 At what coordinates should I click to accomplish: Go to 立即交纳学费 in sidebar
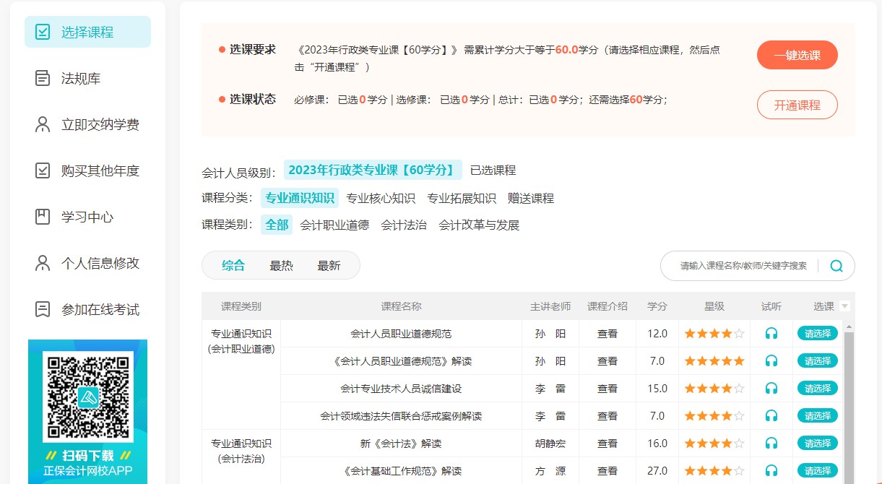(100, 125)
